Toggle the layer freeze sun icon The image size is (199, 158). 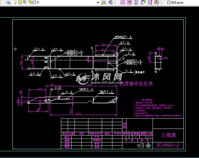(x=20, y=2)
